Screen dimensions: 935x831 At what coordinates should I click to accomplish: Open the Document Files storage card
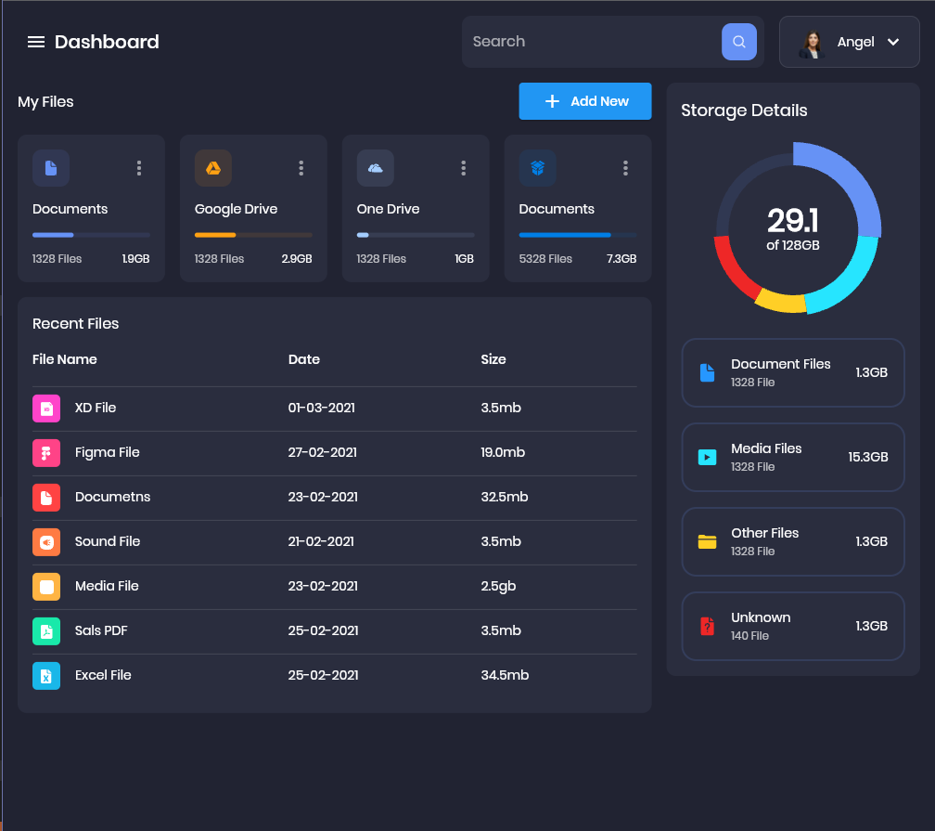[793, 373]
